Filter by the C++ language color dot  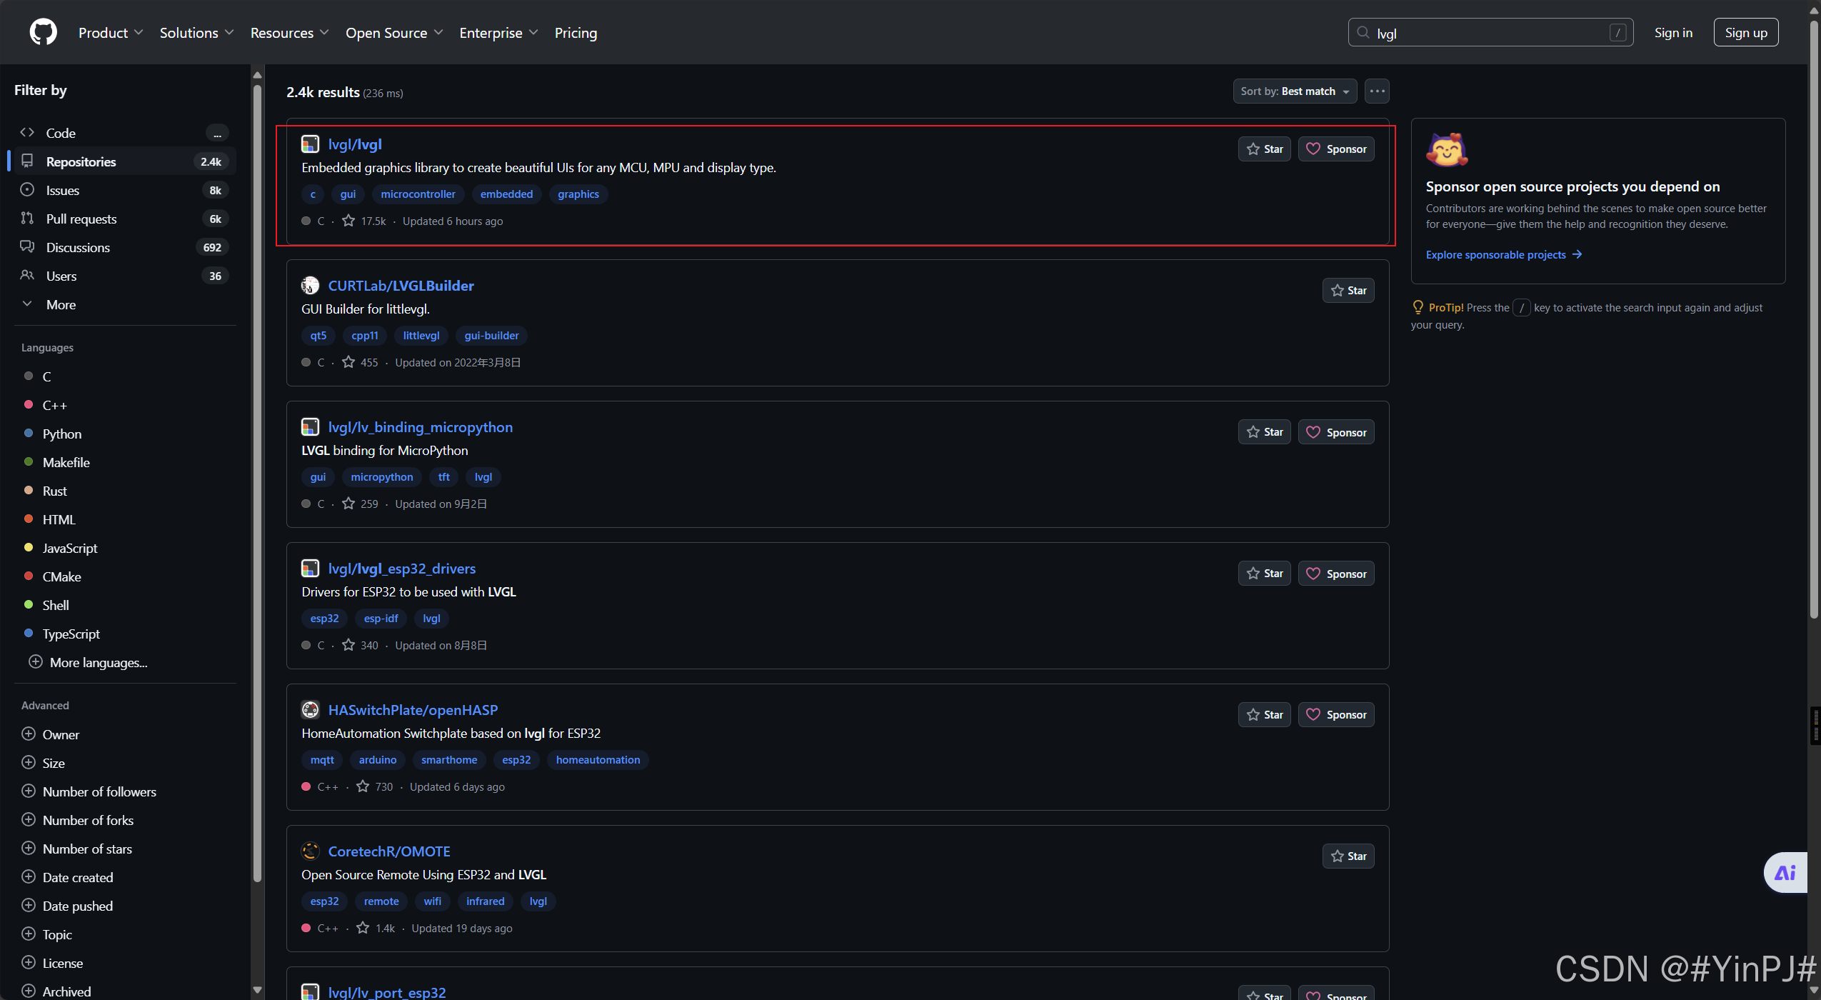(x=29, y=405)
